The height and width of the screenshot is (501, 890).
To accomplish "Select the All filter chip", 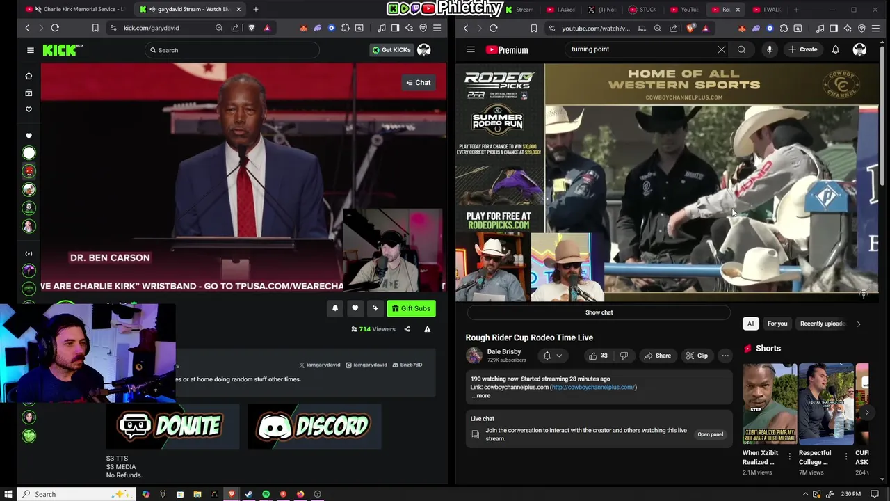I will point(750,324).
